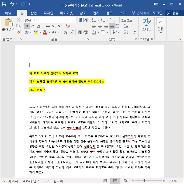The width and height of the screenshot is (184, 184).
Task: Apply a character border
Action: tap(86, 20)
